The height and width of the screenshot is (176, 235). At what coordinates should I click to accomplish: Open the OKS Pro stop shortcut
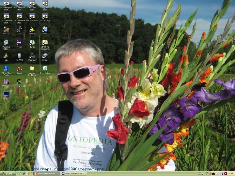tap(45, 18)
